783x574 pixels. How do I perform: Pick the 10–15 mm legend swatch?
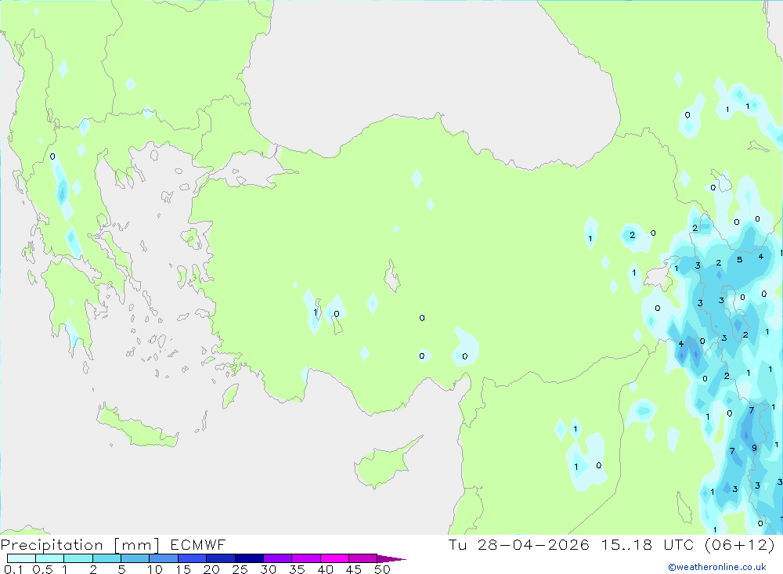164,558
